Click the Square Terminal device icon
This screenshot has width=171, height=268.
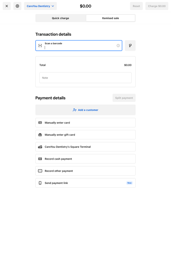coord(40,147)
